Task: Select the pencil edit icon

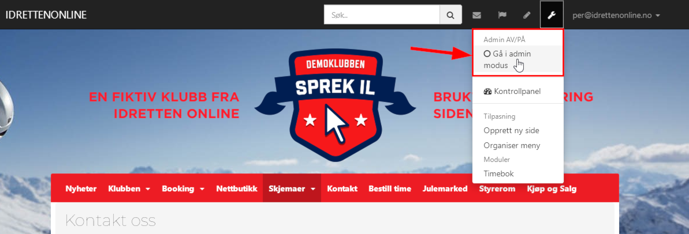Action: 527,15
